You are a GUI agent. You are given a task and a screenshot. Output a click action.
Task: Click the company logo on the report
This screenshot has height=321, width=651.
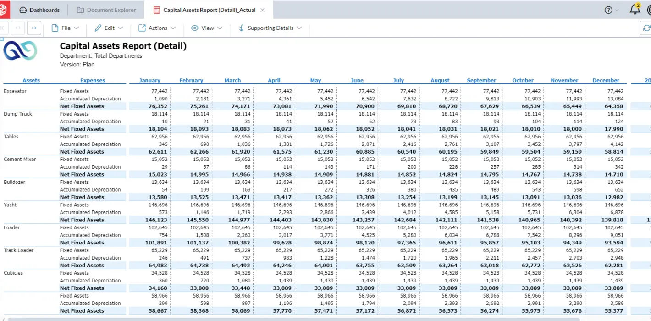20,50
